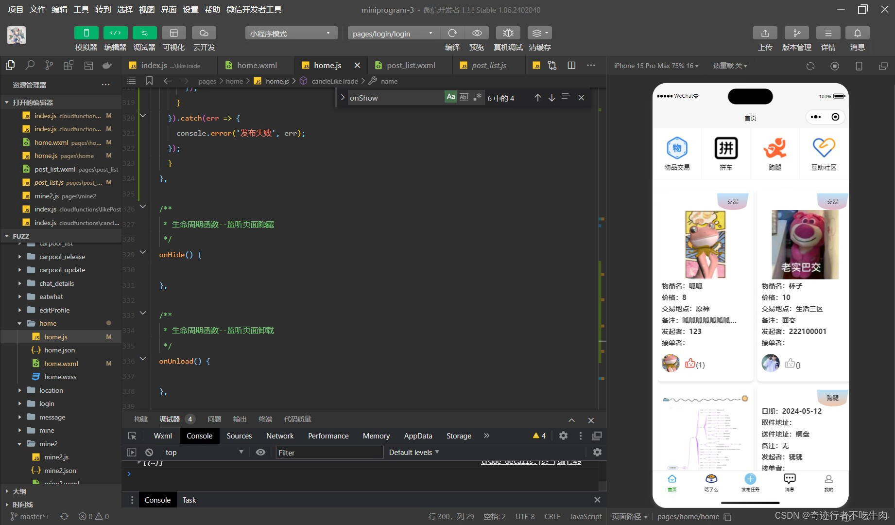Collapse the FUZZ project tree
The image size is (895, 525).
coord(61,236)
